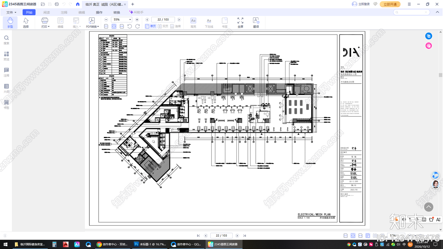
Task: Toggle actual-size view mode in toolbar
Action: [106, 26]
